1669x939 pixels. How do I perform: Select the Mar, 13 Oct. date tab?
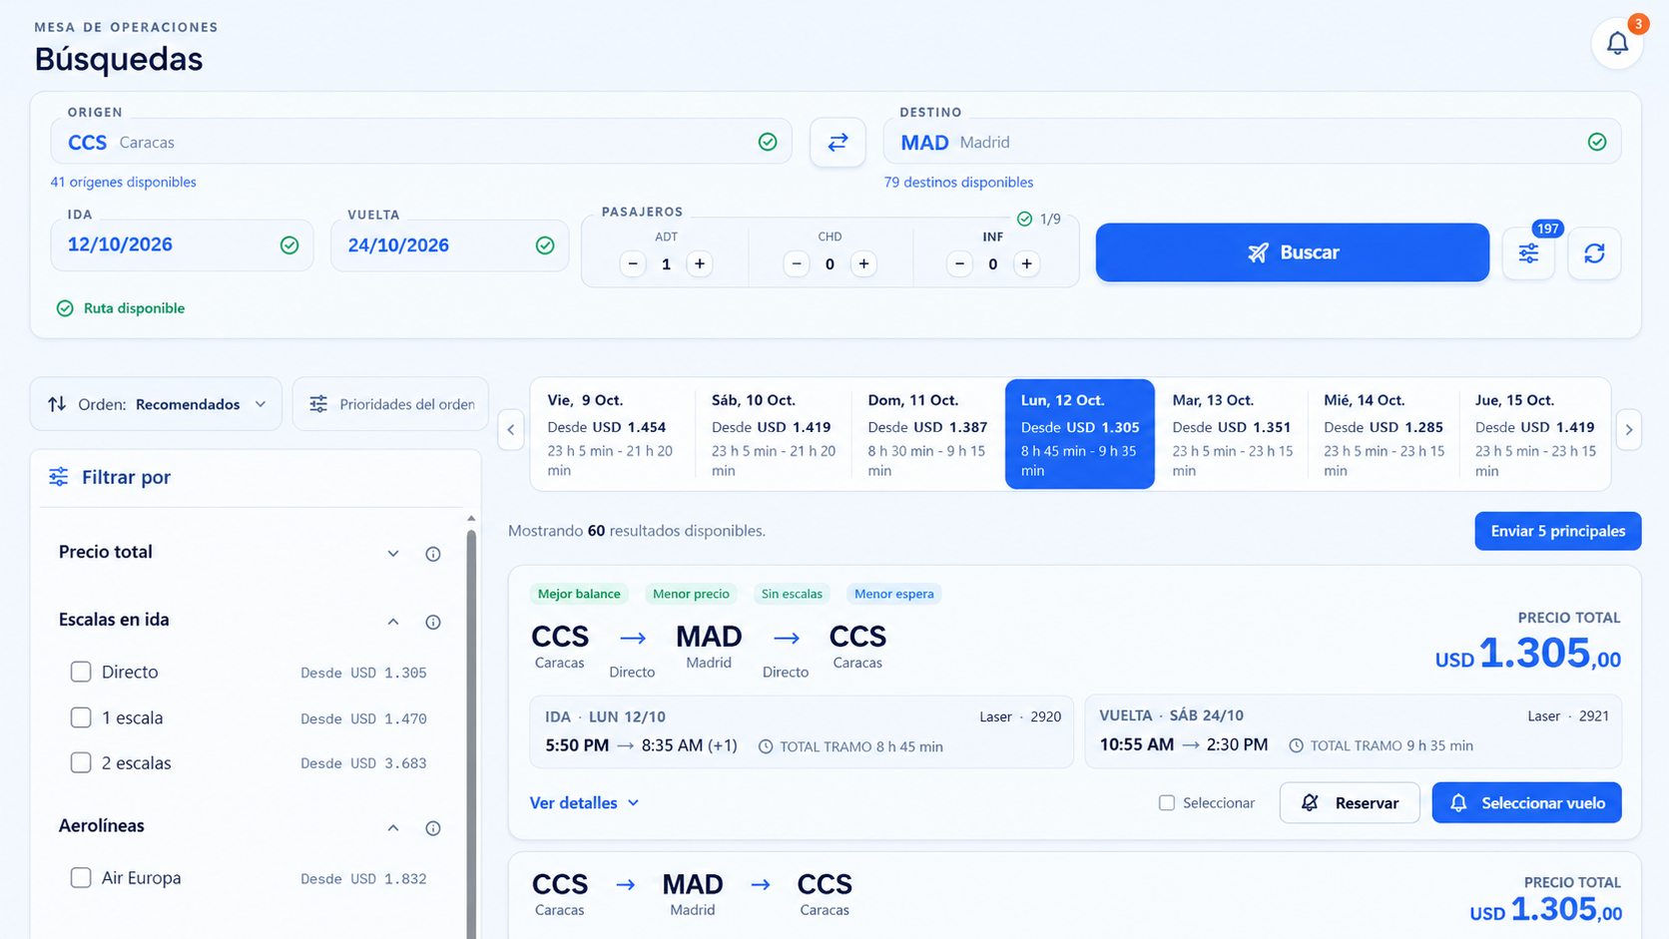click(1232, 434)
